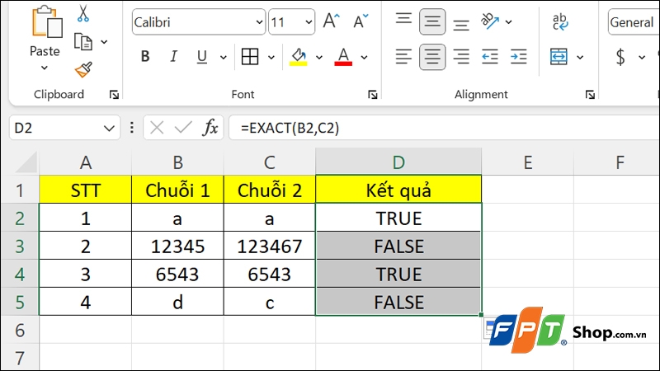
Task: Click the Select All corner triangle
Action: 26,162
